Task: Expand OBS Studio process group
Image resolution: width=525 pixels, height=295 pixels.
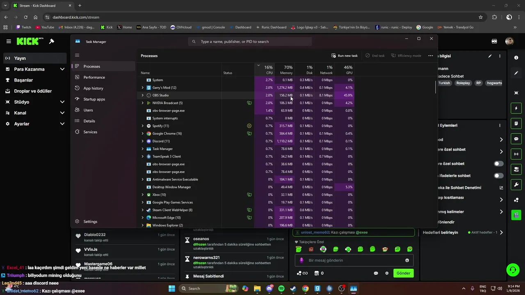Action: 143,95
